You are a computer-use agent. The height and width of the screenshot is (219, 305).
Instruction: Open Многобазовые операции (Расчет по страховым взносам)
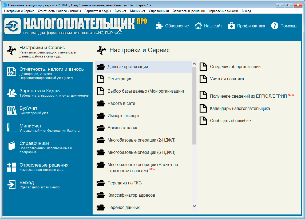pyautogui.click(x=142, y=168)
